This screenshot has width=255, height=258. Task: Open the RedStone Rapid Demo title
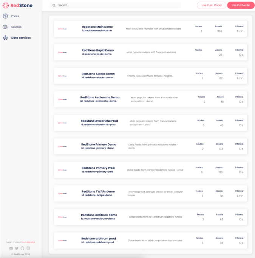98,50
